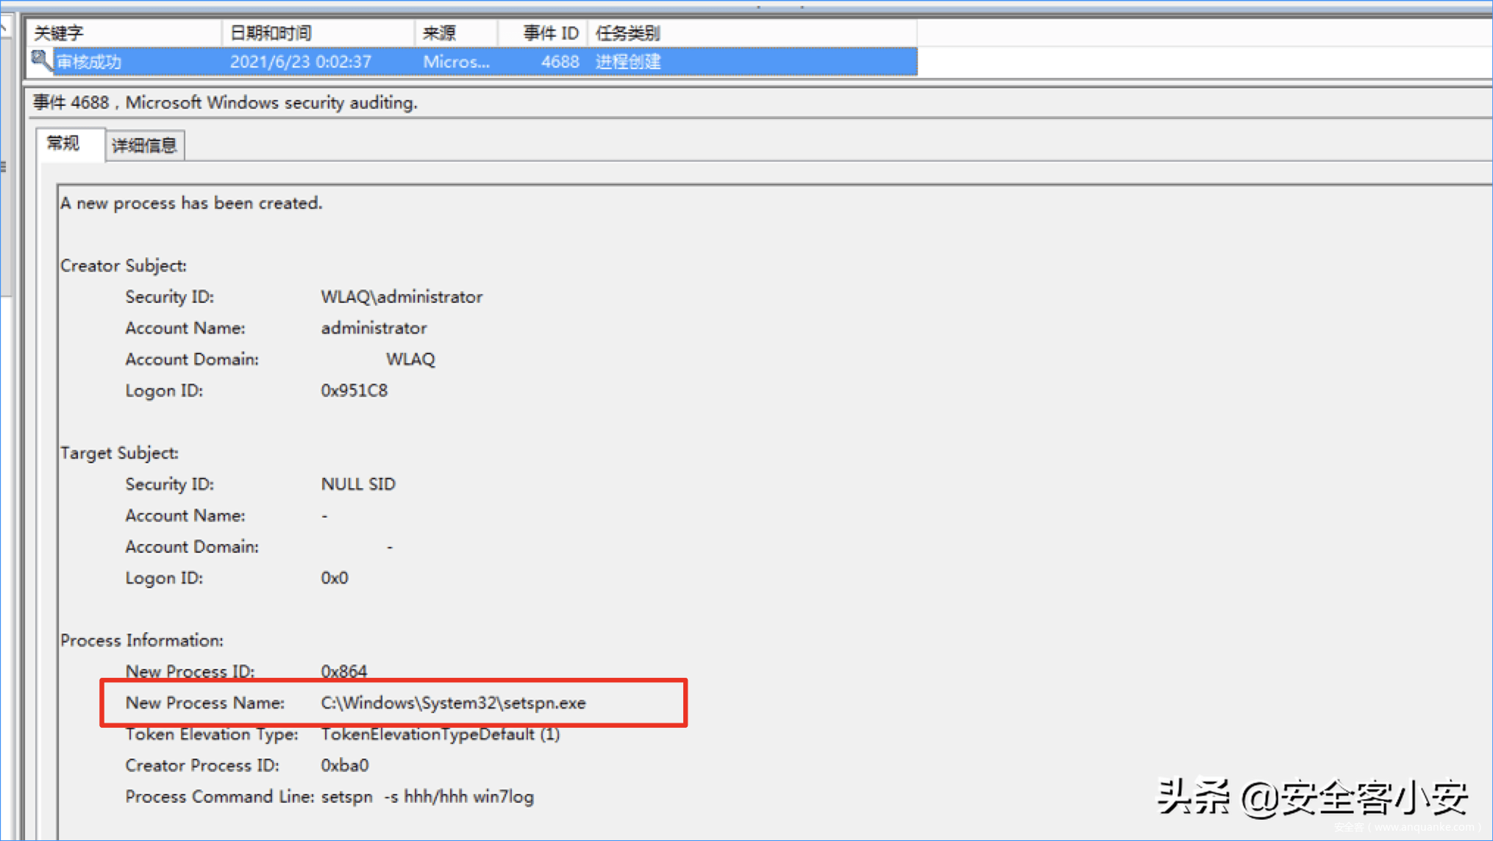Click the setspn.exe process path
The image size is (1493, 841).
click(453, 703)
